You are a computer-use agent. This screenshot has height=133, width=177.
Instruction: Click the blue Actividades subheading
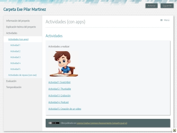point(54,36)
